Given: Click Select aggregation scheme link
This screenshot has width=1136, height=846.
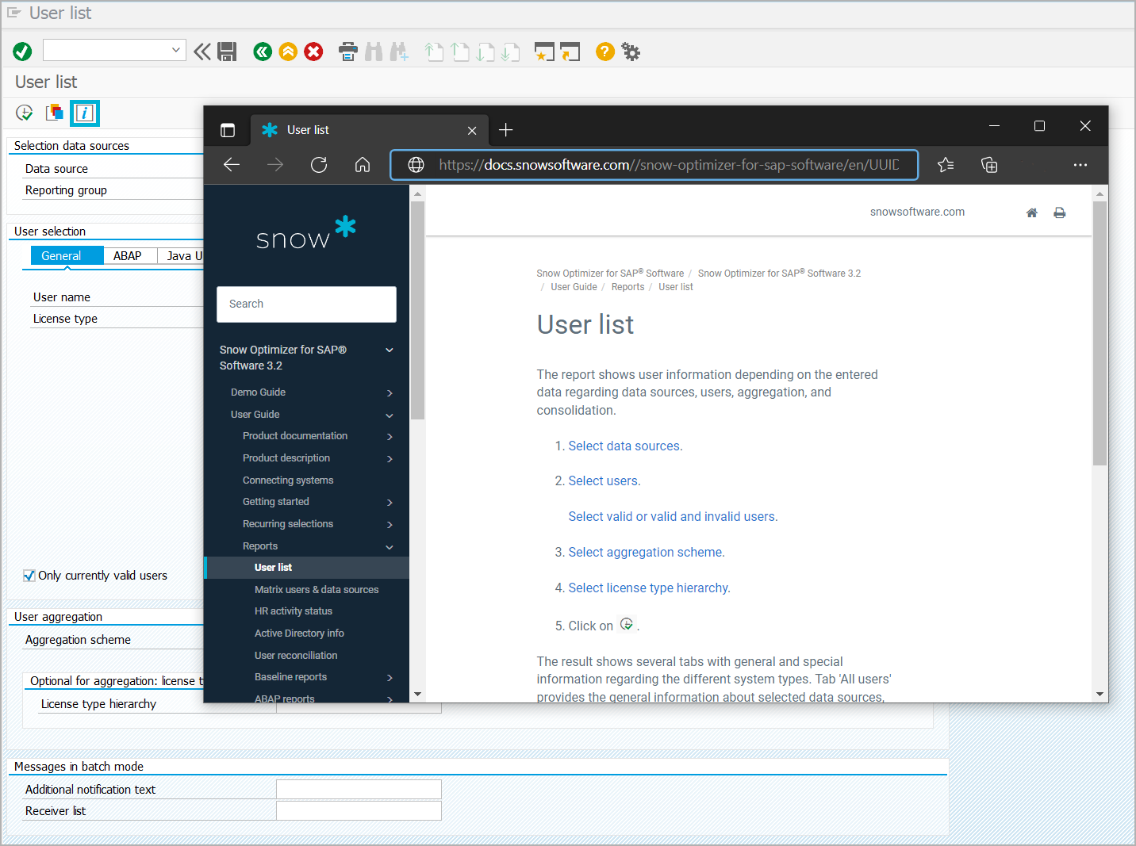Looking at the screenshot, I should 647,552.
